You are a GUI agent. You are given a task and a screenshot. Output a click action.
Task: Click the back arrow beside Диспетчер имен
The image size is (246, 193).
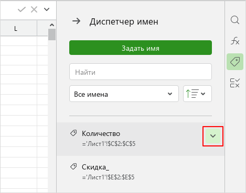tap(77, 21)
